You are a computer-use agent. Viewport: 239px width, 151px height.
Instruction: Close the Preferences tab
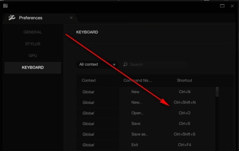coord(71,18)
